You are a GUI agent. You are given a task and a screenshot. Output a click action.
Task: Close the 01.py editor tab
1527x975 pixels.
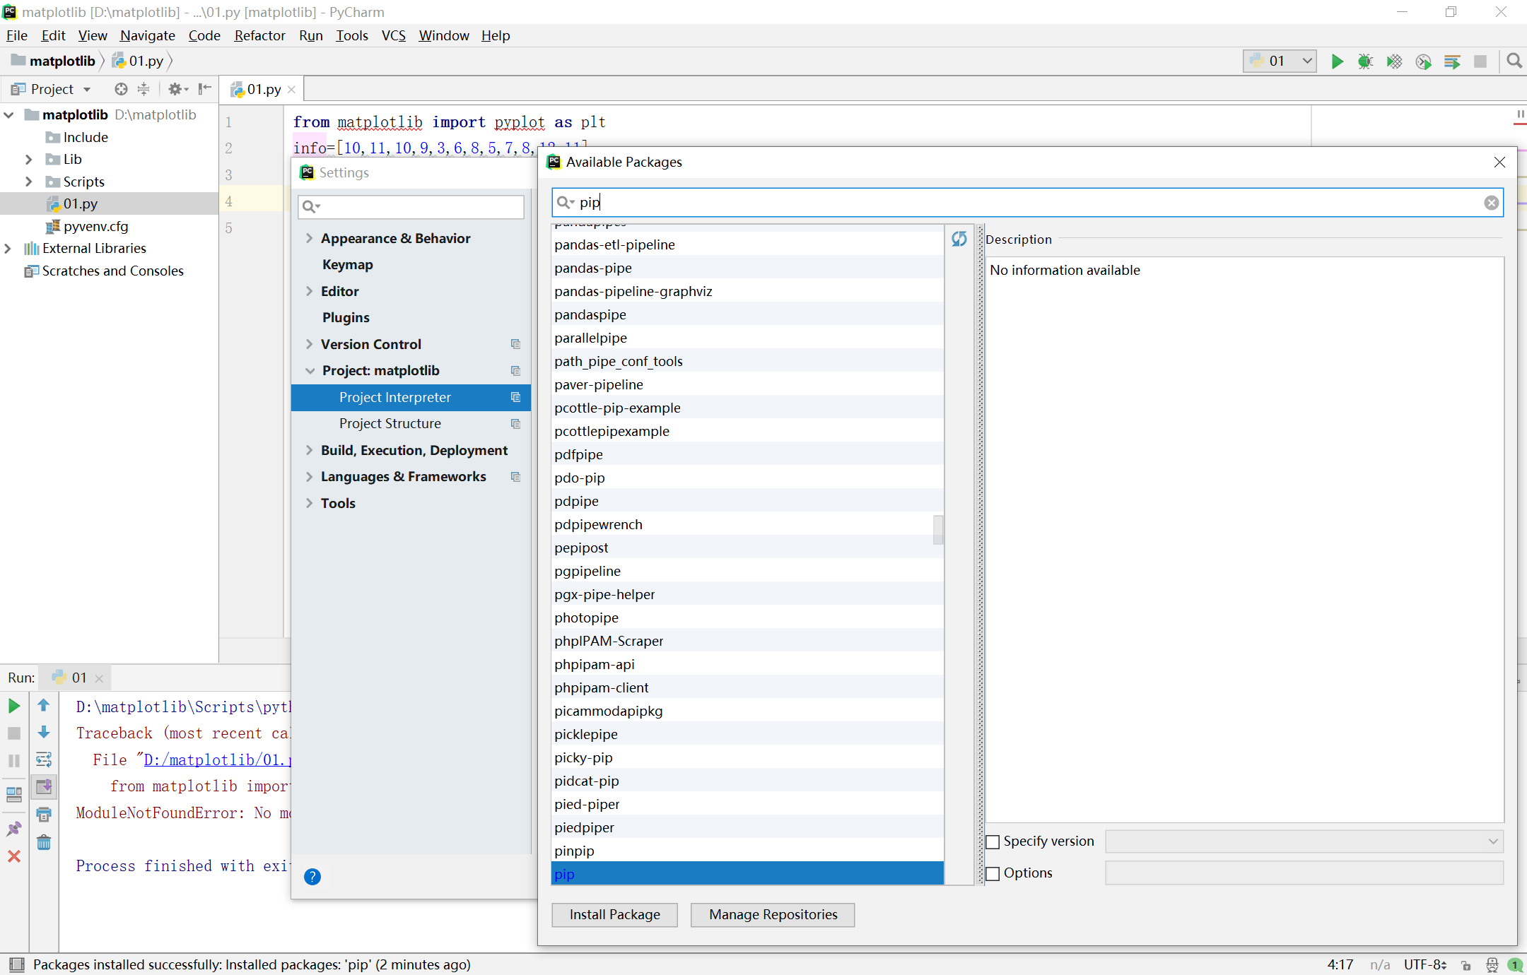click(x=291, y=89)
